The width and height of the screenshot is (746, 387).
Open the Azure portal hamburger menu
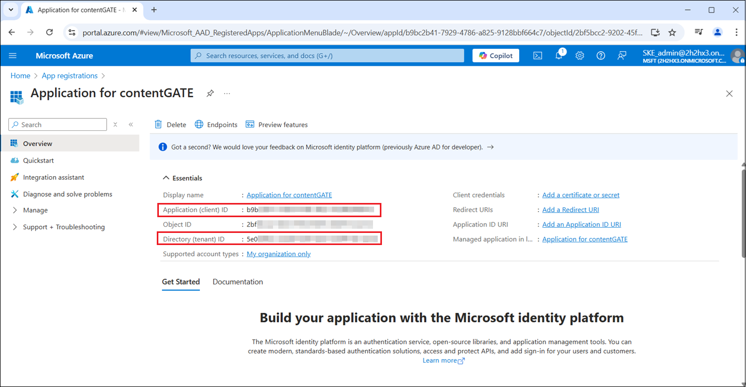[13, 56]
